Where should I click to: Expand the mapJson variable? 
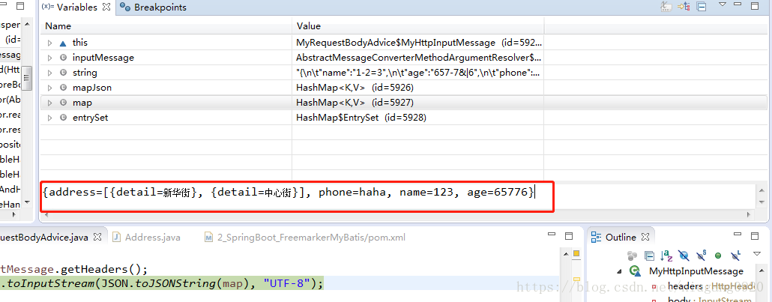(49, 88)
